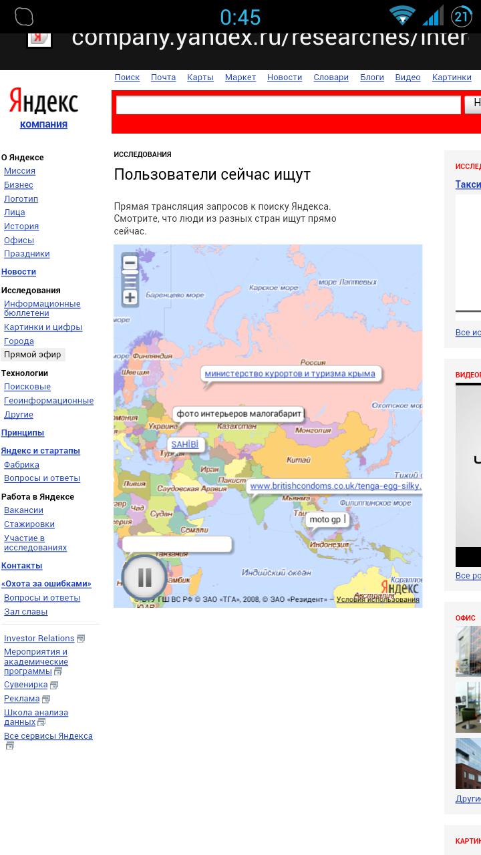This screenshot has width=481, height=855.
Task: Open Логотип sidebar link
Action: coord(21,199)
